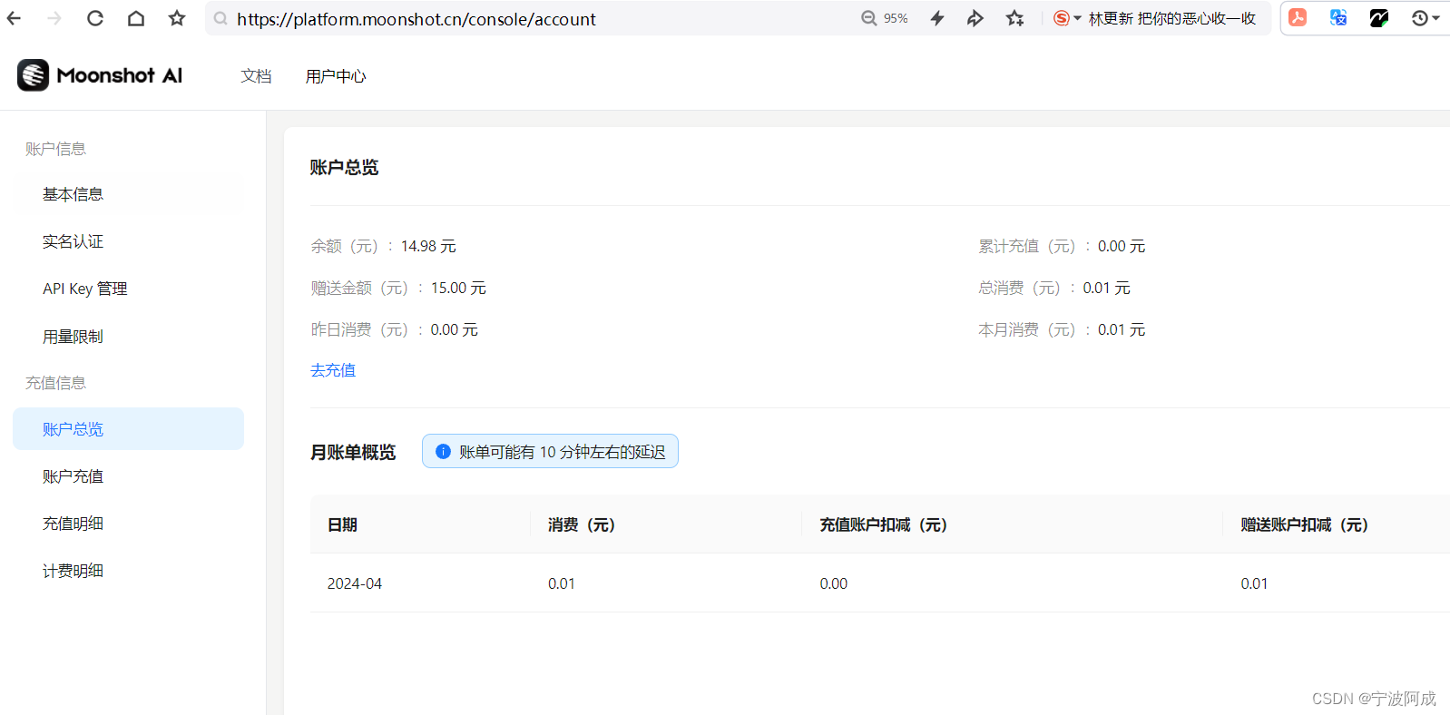Open 用量限制 in the sidebar

point(128,337)
